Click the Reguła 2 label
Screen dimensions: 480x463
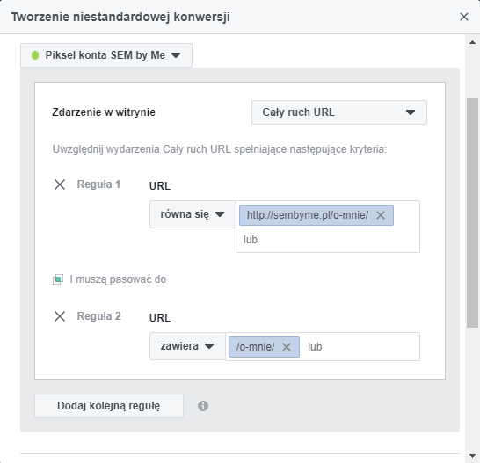point(98,316)
